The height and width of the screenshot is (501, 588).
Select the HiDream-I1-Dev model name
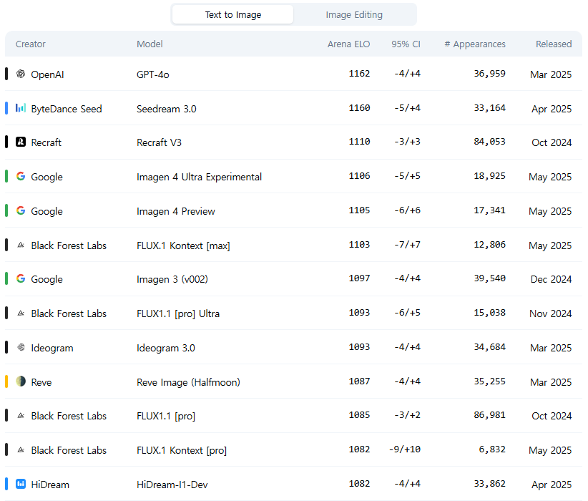point(172,485)
